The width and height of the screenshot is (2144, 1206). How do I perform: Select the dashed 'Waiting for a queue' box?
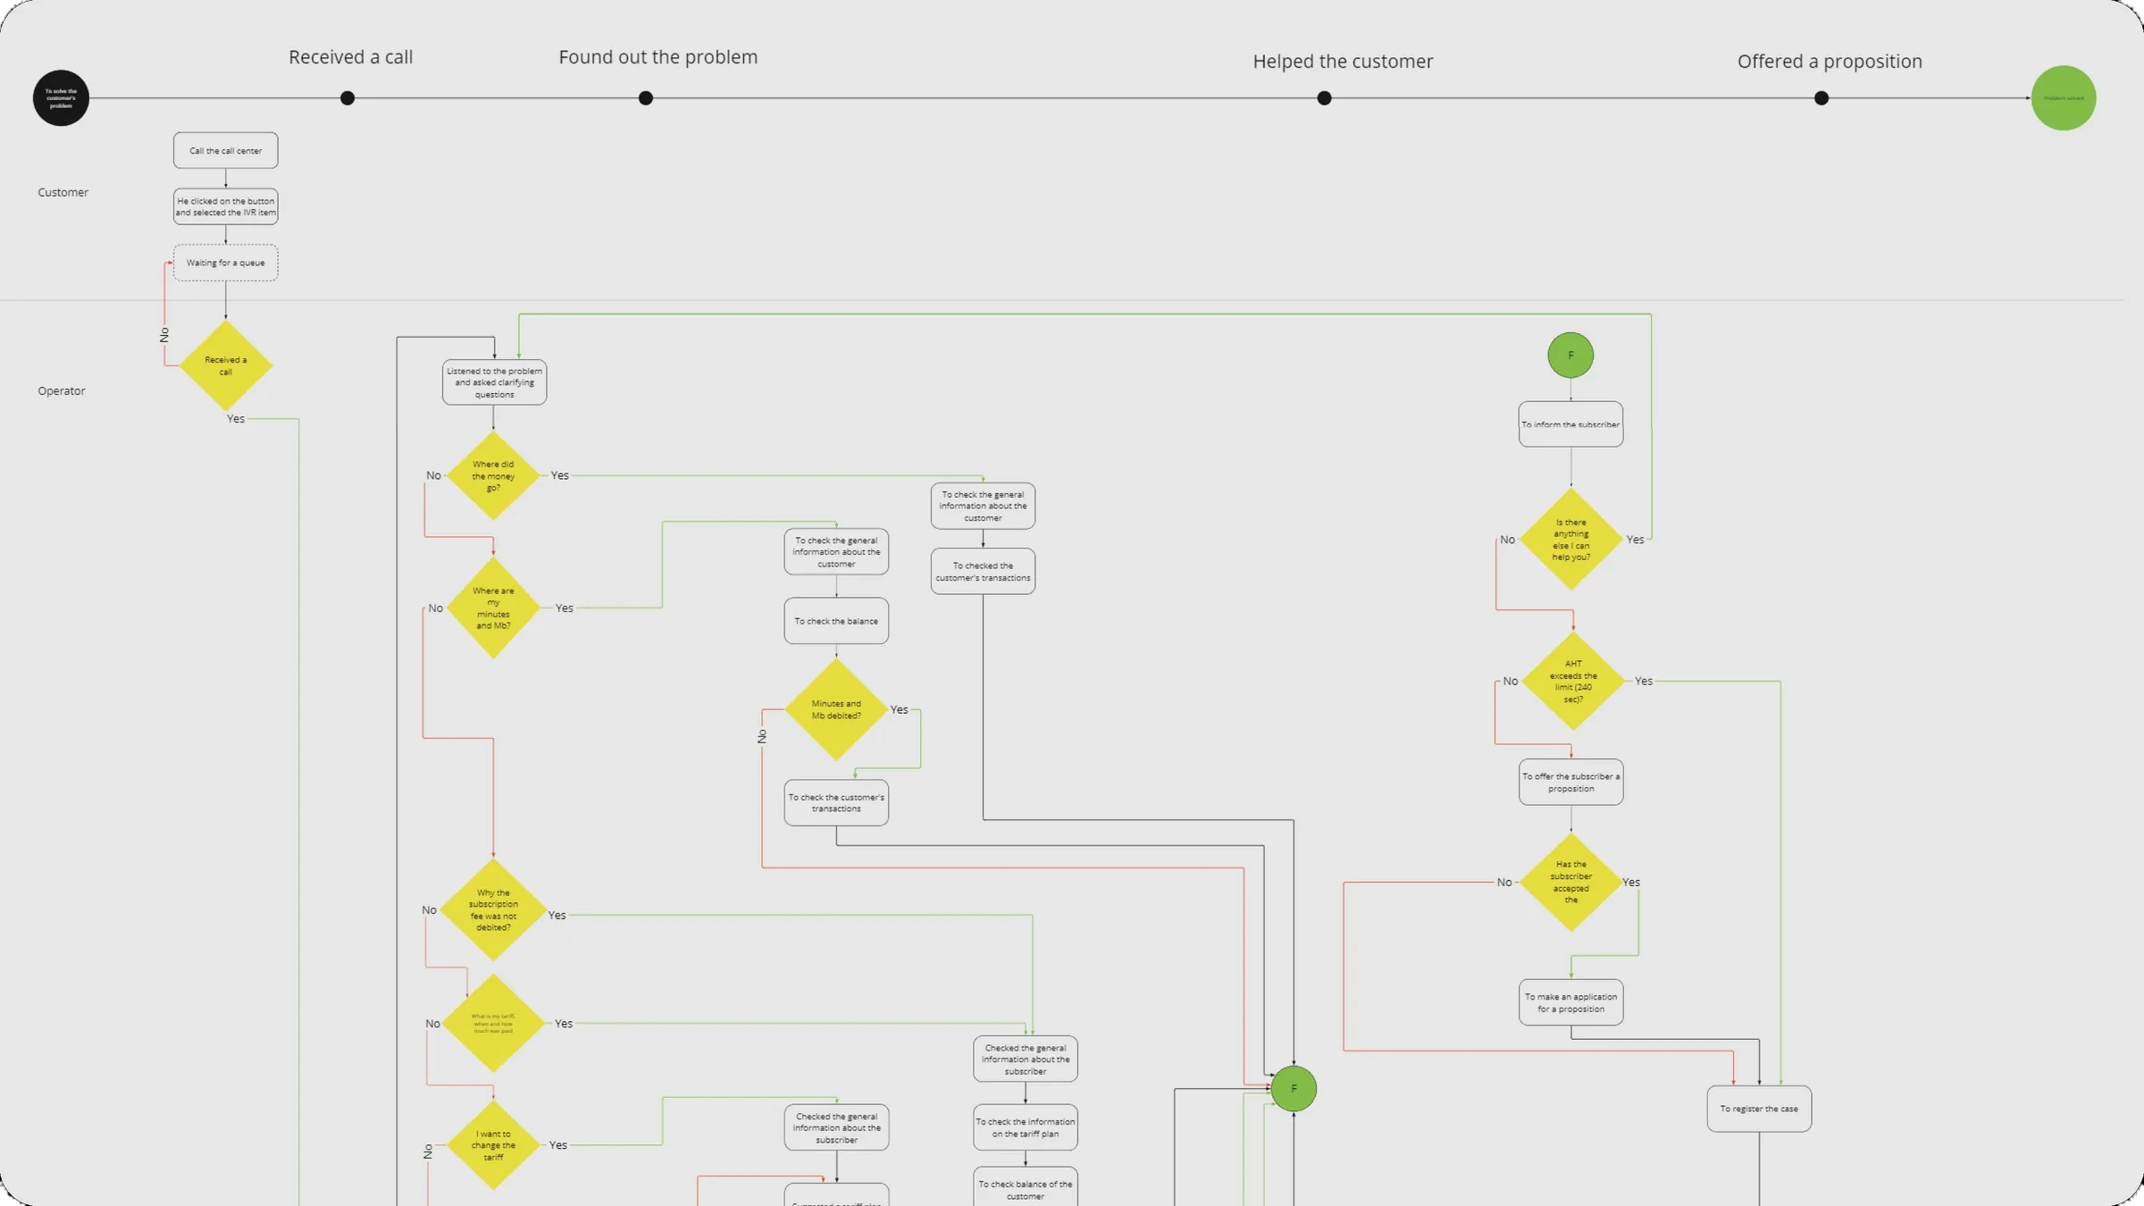[225, 263]
